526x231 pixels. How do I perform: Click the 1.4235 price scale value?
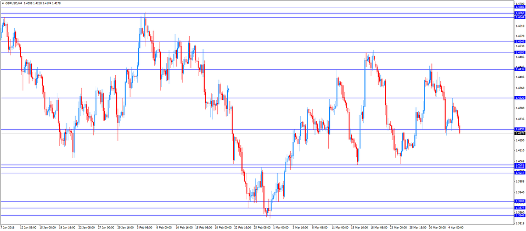[x=520, y=119]
